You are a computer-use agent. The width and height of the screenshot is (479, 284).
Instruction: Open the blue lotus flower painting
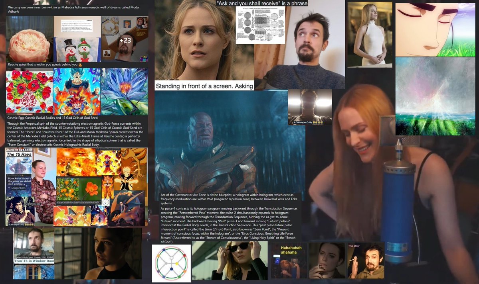tap(125, 91)
